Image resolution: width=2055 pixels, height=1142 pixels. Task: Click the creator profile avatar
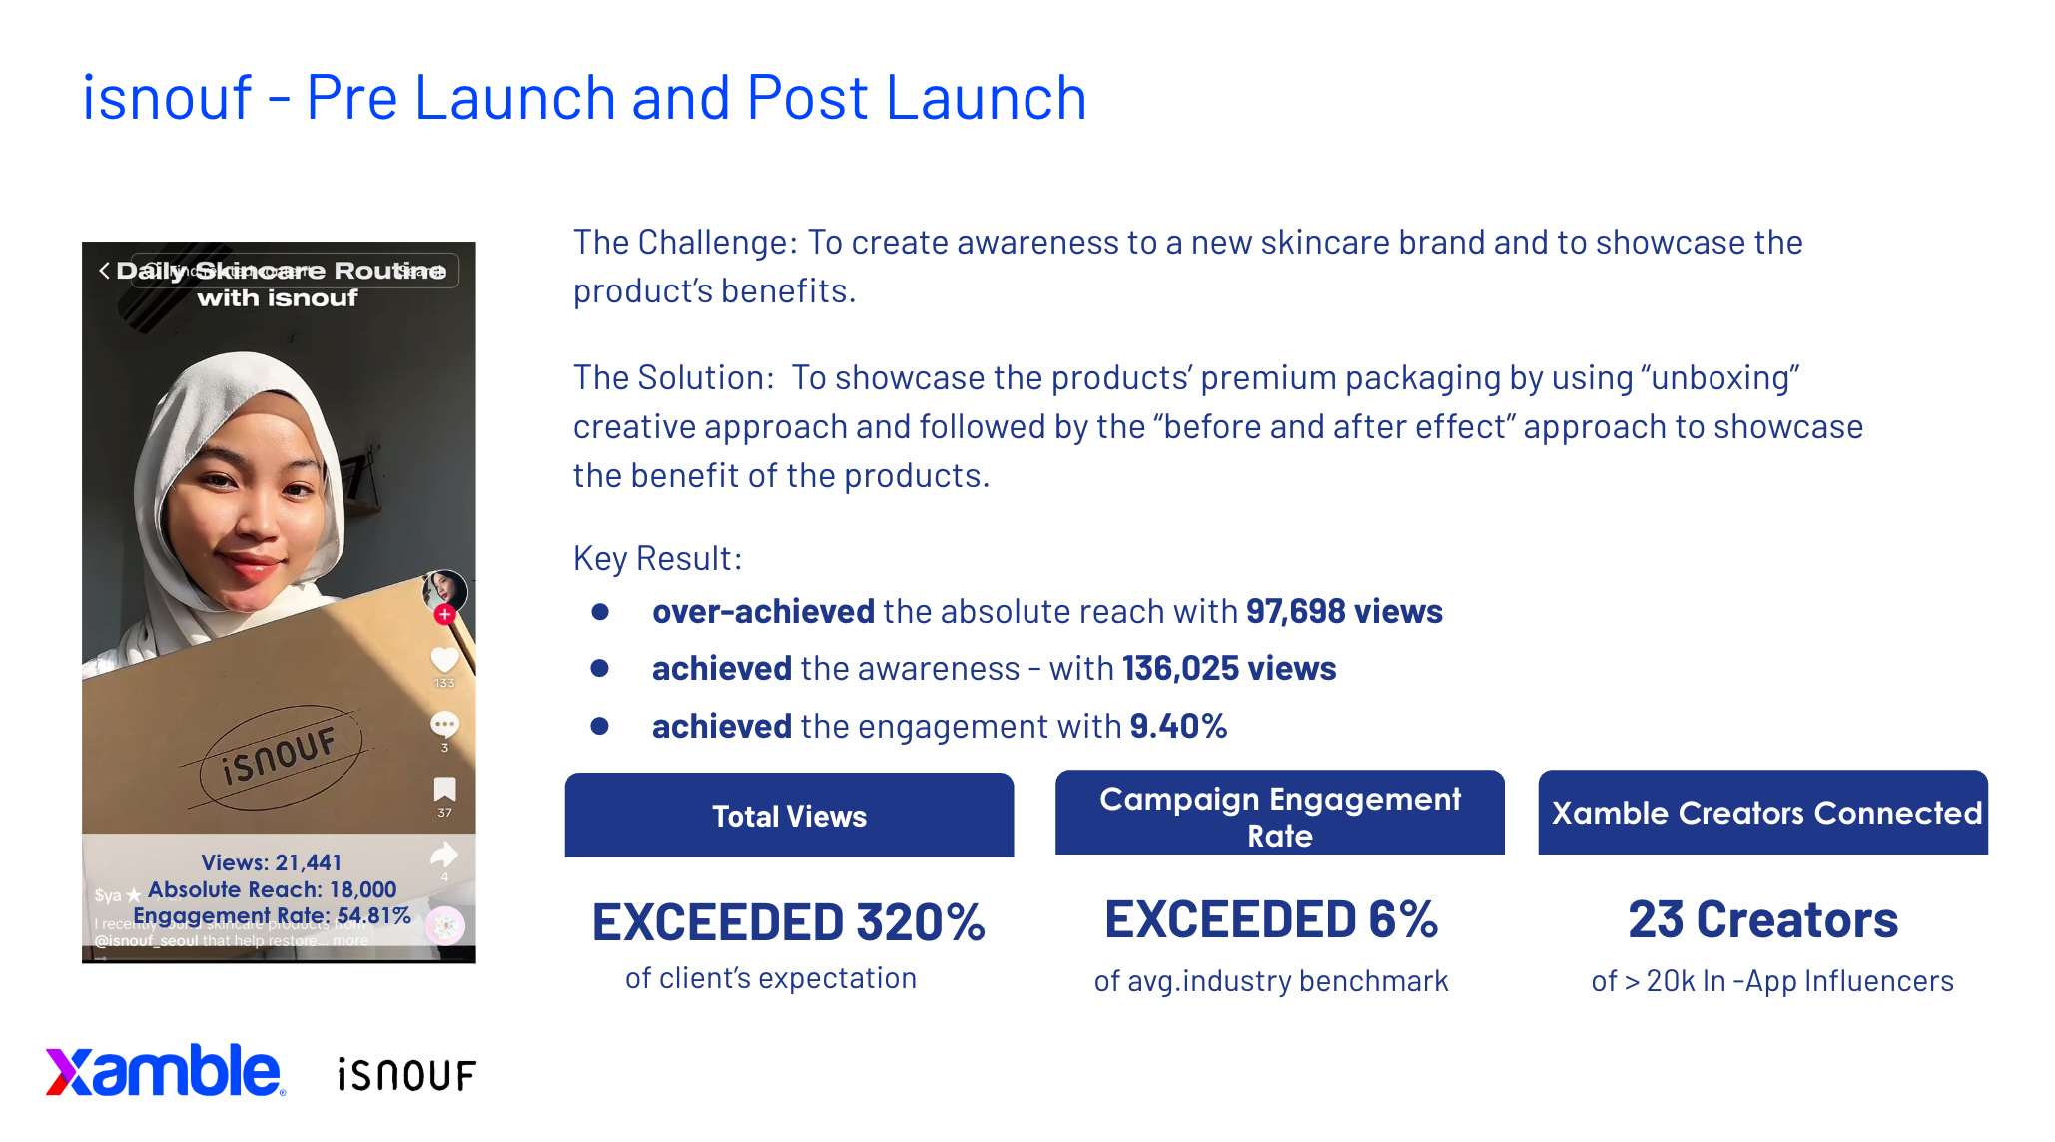tap(444, 590)
